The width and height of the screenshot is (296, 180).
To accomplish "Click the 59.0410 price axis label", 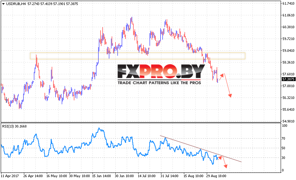I will (x=288, y=51).
